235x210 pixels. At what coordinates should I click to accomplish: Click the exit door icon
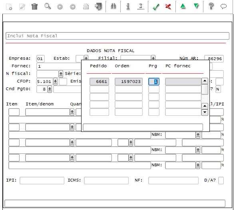pyautogui.click(x=98, y=6)
